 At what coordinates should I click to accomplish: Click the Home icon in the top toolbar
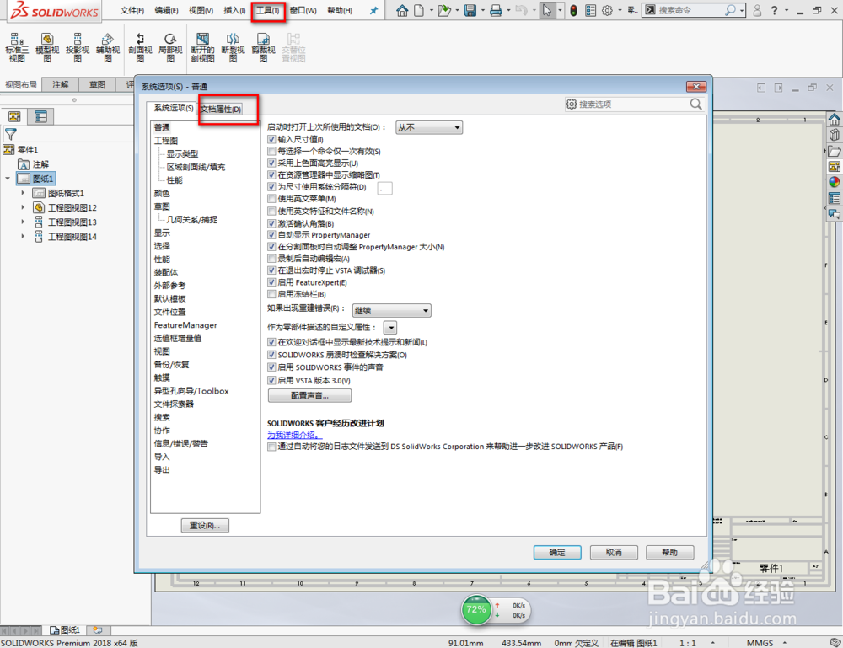(401, 10)
